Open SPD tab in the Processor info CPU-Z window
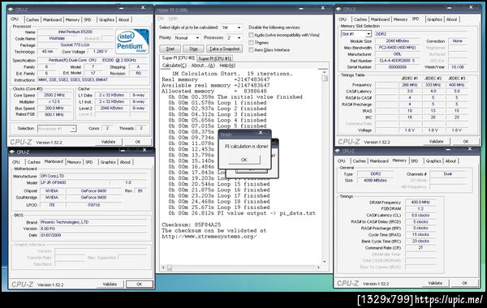Image resolution: width=487 pixels, height=308 pixels. point(88,19)
